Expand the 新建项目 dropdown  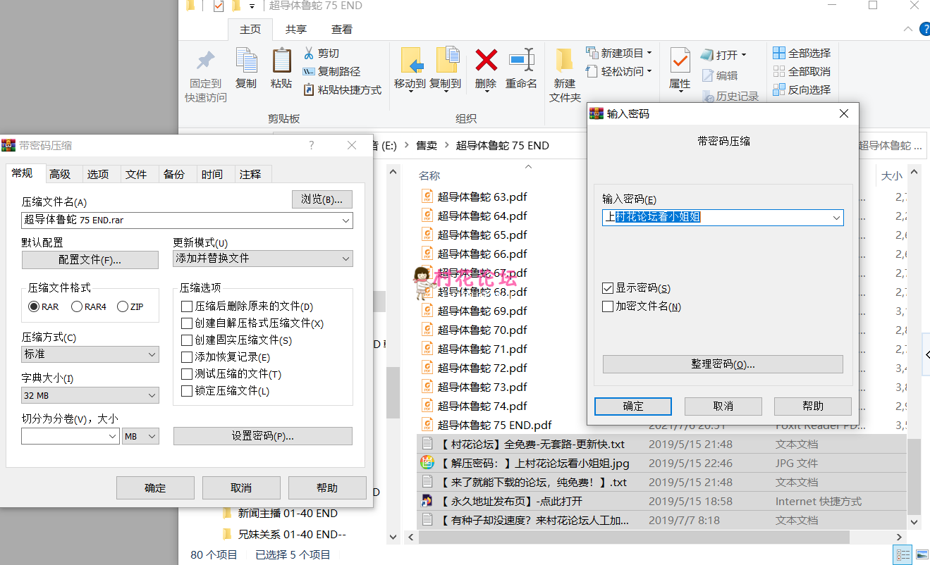(x=649, y=53)
